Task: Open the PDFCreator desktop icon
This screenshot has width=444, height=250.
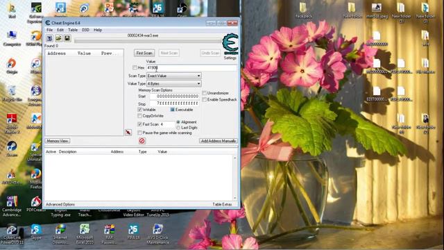Action: (x=36, y=204)
